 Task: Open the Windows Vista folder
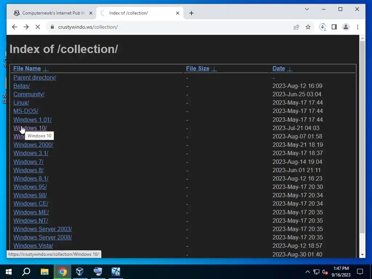click(33, 246)
